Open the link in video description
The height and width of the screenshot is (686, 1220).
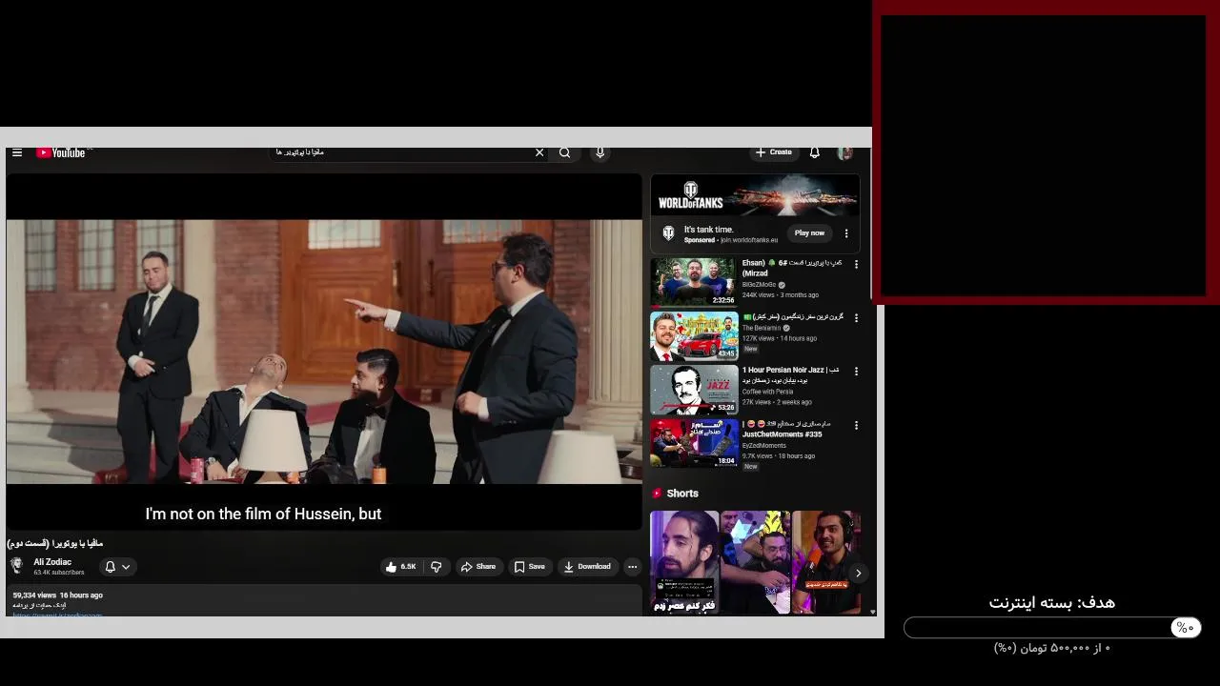(x=57, y=615)
